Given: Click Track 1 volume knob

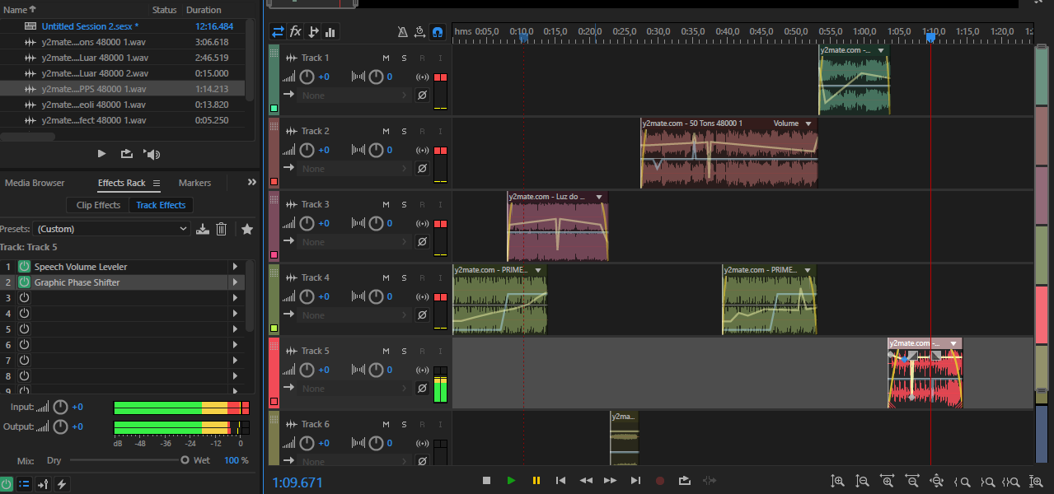Looking at the screenshot, I should click(307, 77).
